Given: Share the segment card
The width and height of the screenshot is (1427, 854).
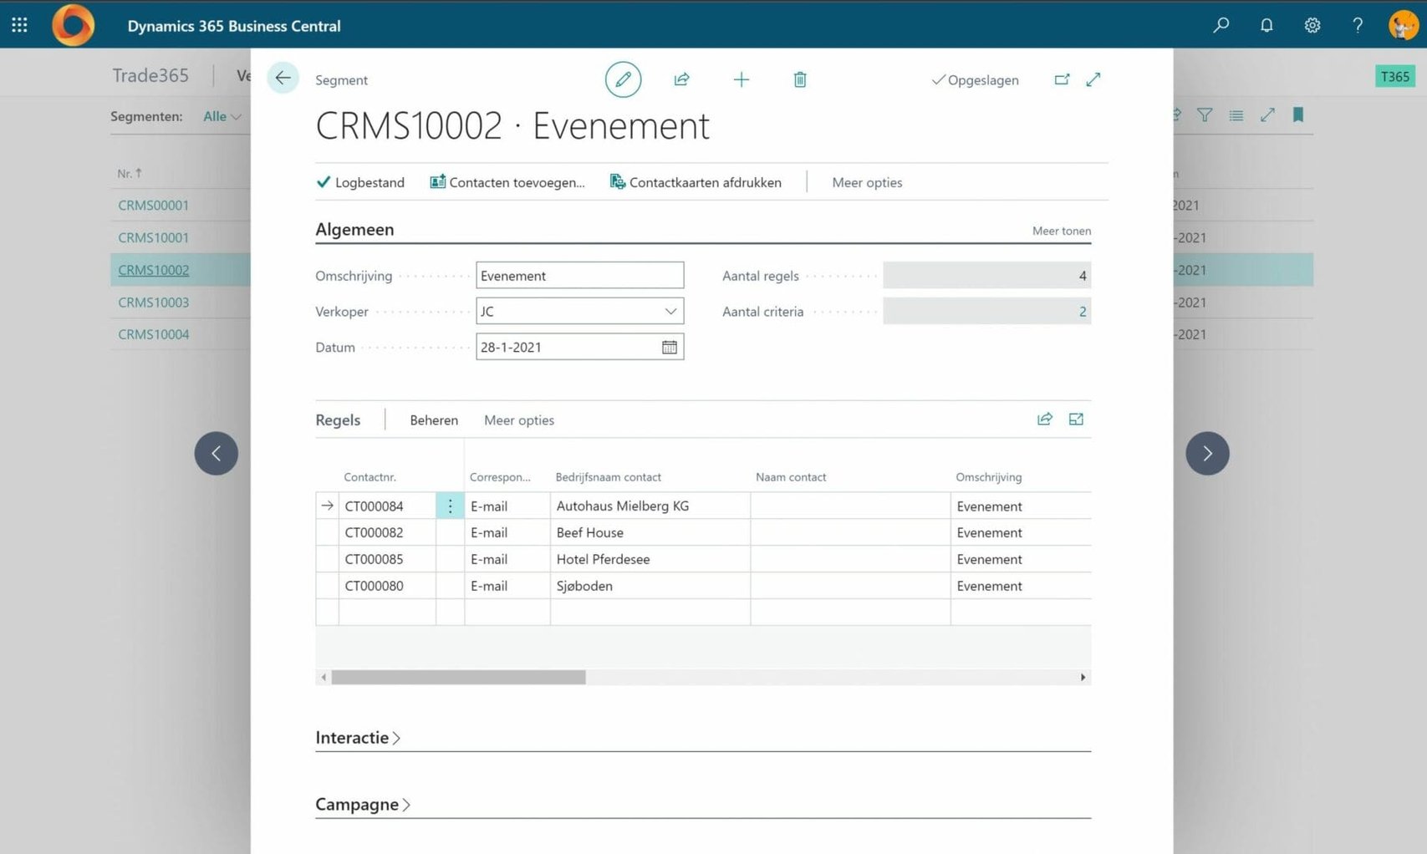Looking at the screenshot, I should (681, 79).
